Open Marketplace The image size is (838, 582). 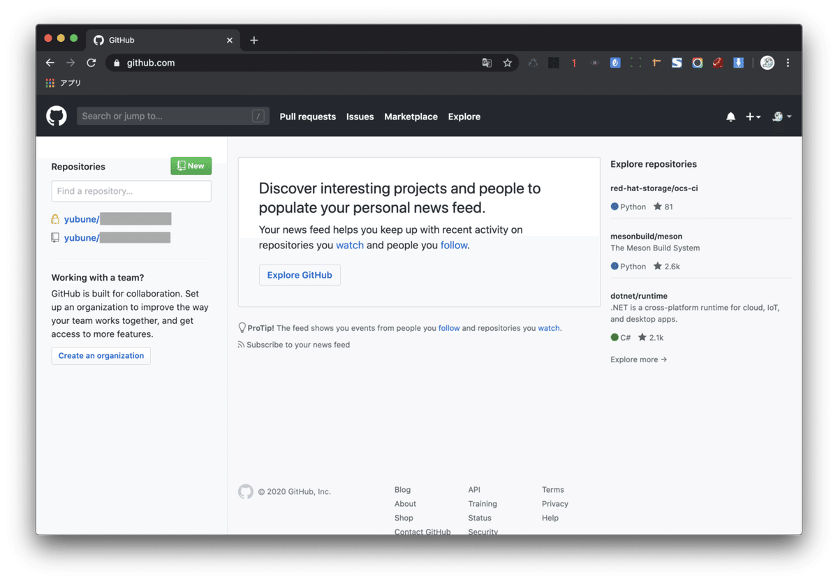[411, 117]
